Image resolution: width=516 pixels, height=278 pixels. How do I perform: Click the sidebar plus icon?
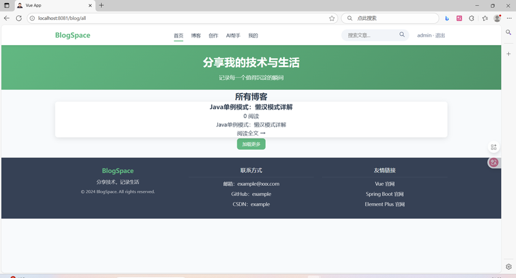(508, 54)
